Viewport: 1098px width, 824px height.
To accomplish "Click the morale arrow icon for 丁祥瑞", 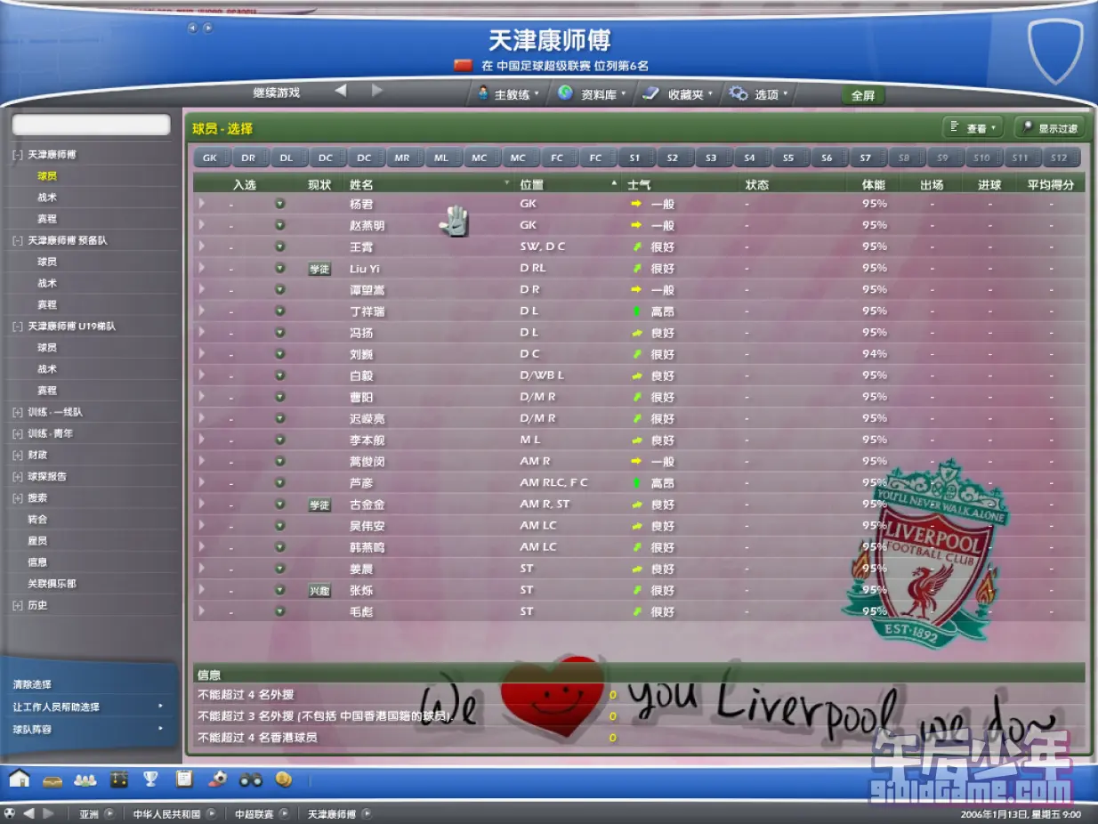I will tap(636, 311).
